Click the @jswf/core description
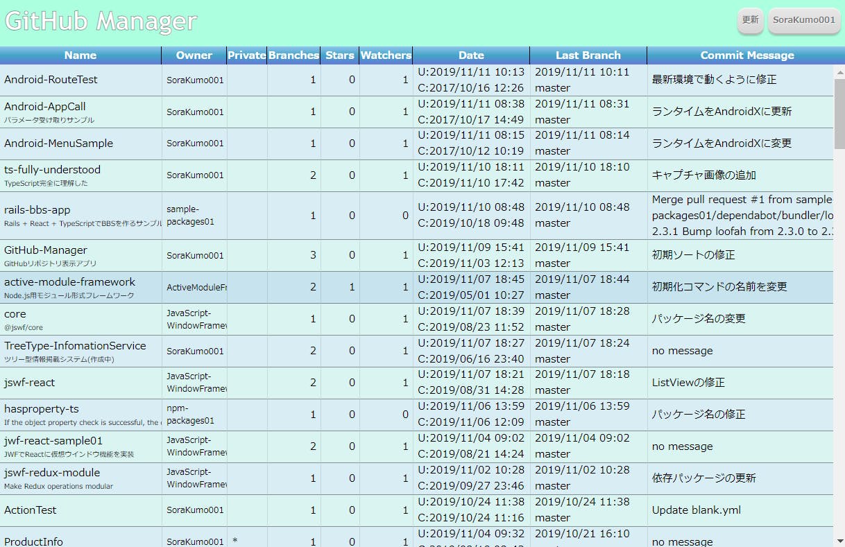 click(x=23, y=328)
